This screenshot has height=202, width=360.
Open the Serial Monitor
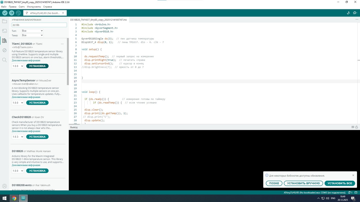(x=355, y=13)
